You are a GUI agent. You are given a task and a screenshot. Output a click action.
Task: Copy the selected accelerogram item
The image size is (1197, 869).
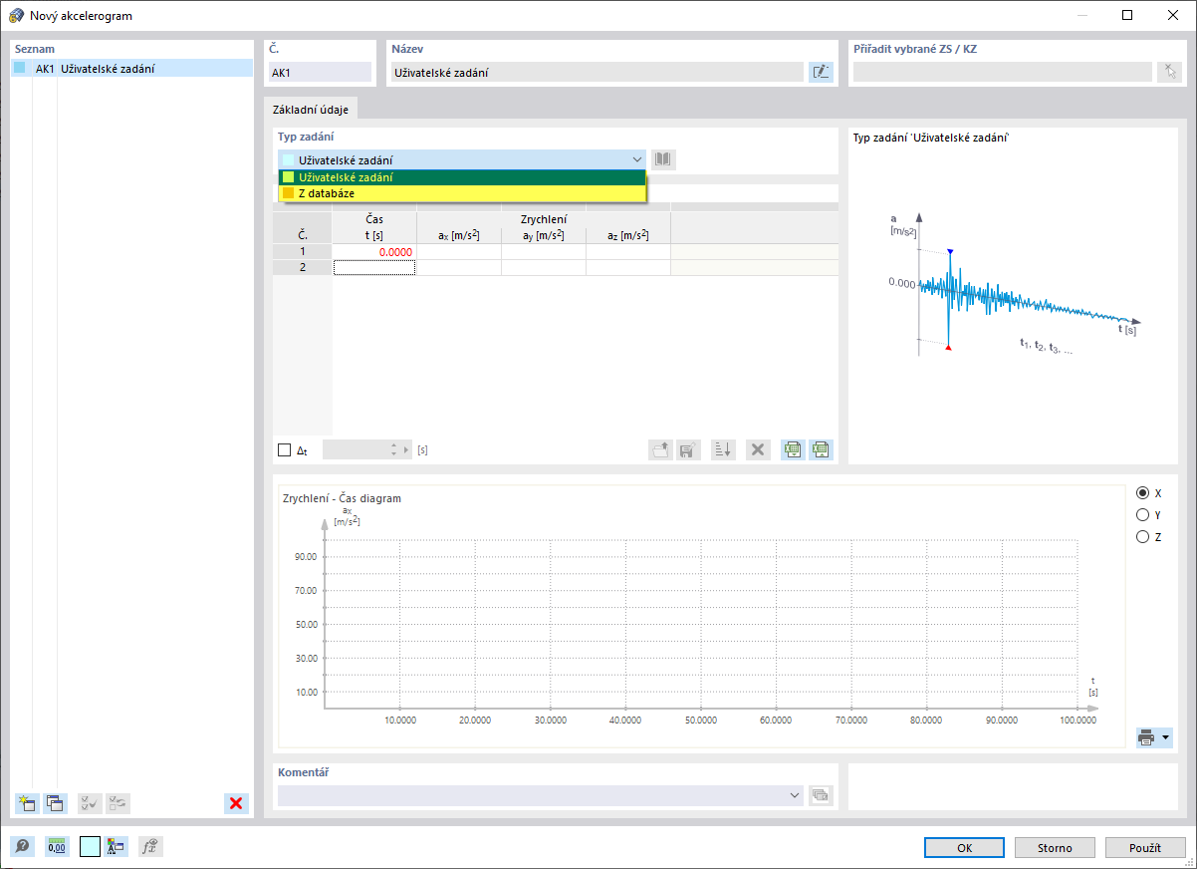55,803
